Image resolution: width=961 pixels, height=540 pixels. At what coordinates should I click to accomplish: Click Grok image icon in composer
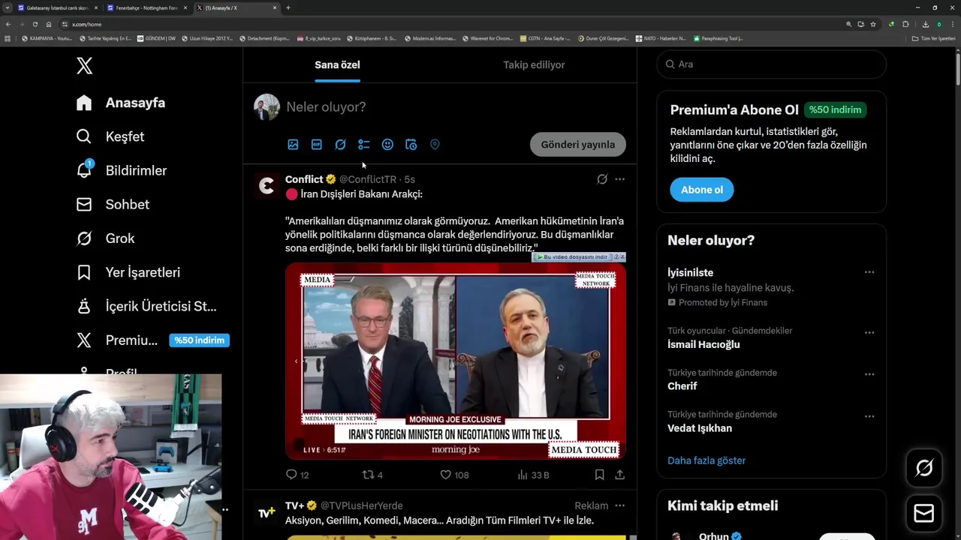[x=340, y=145]
